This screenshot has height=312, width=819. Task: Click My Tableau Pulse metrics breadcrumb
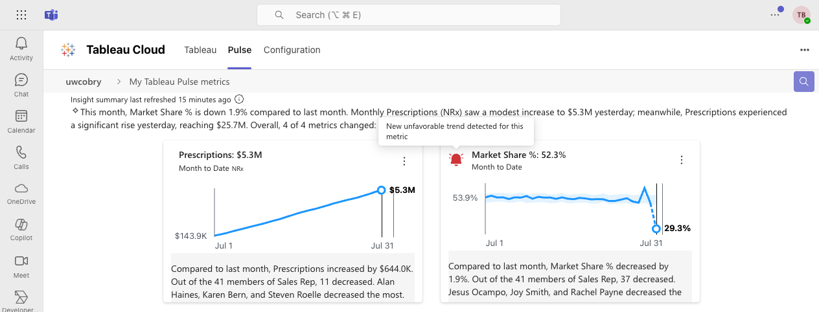click(x=179, y=82)
